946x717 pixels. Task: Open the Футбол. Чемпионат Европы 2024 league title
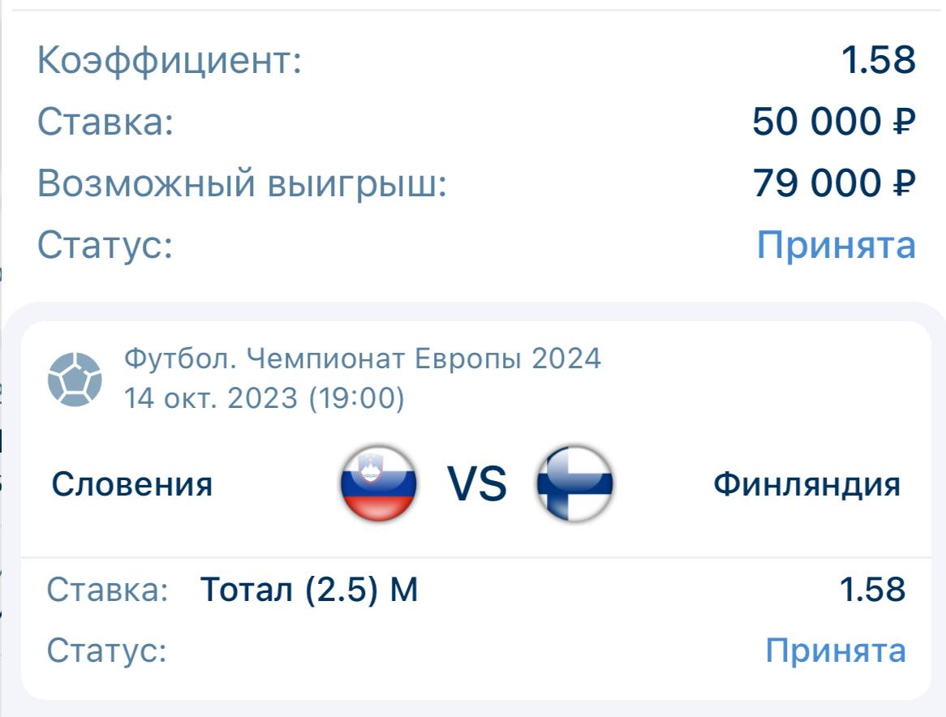coord(363,358)
